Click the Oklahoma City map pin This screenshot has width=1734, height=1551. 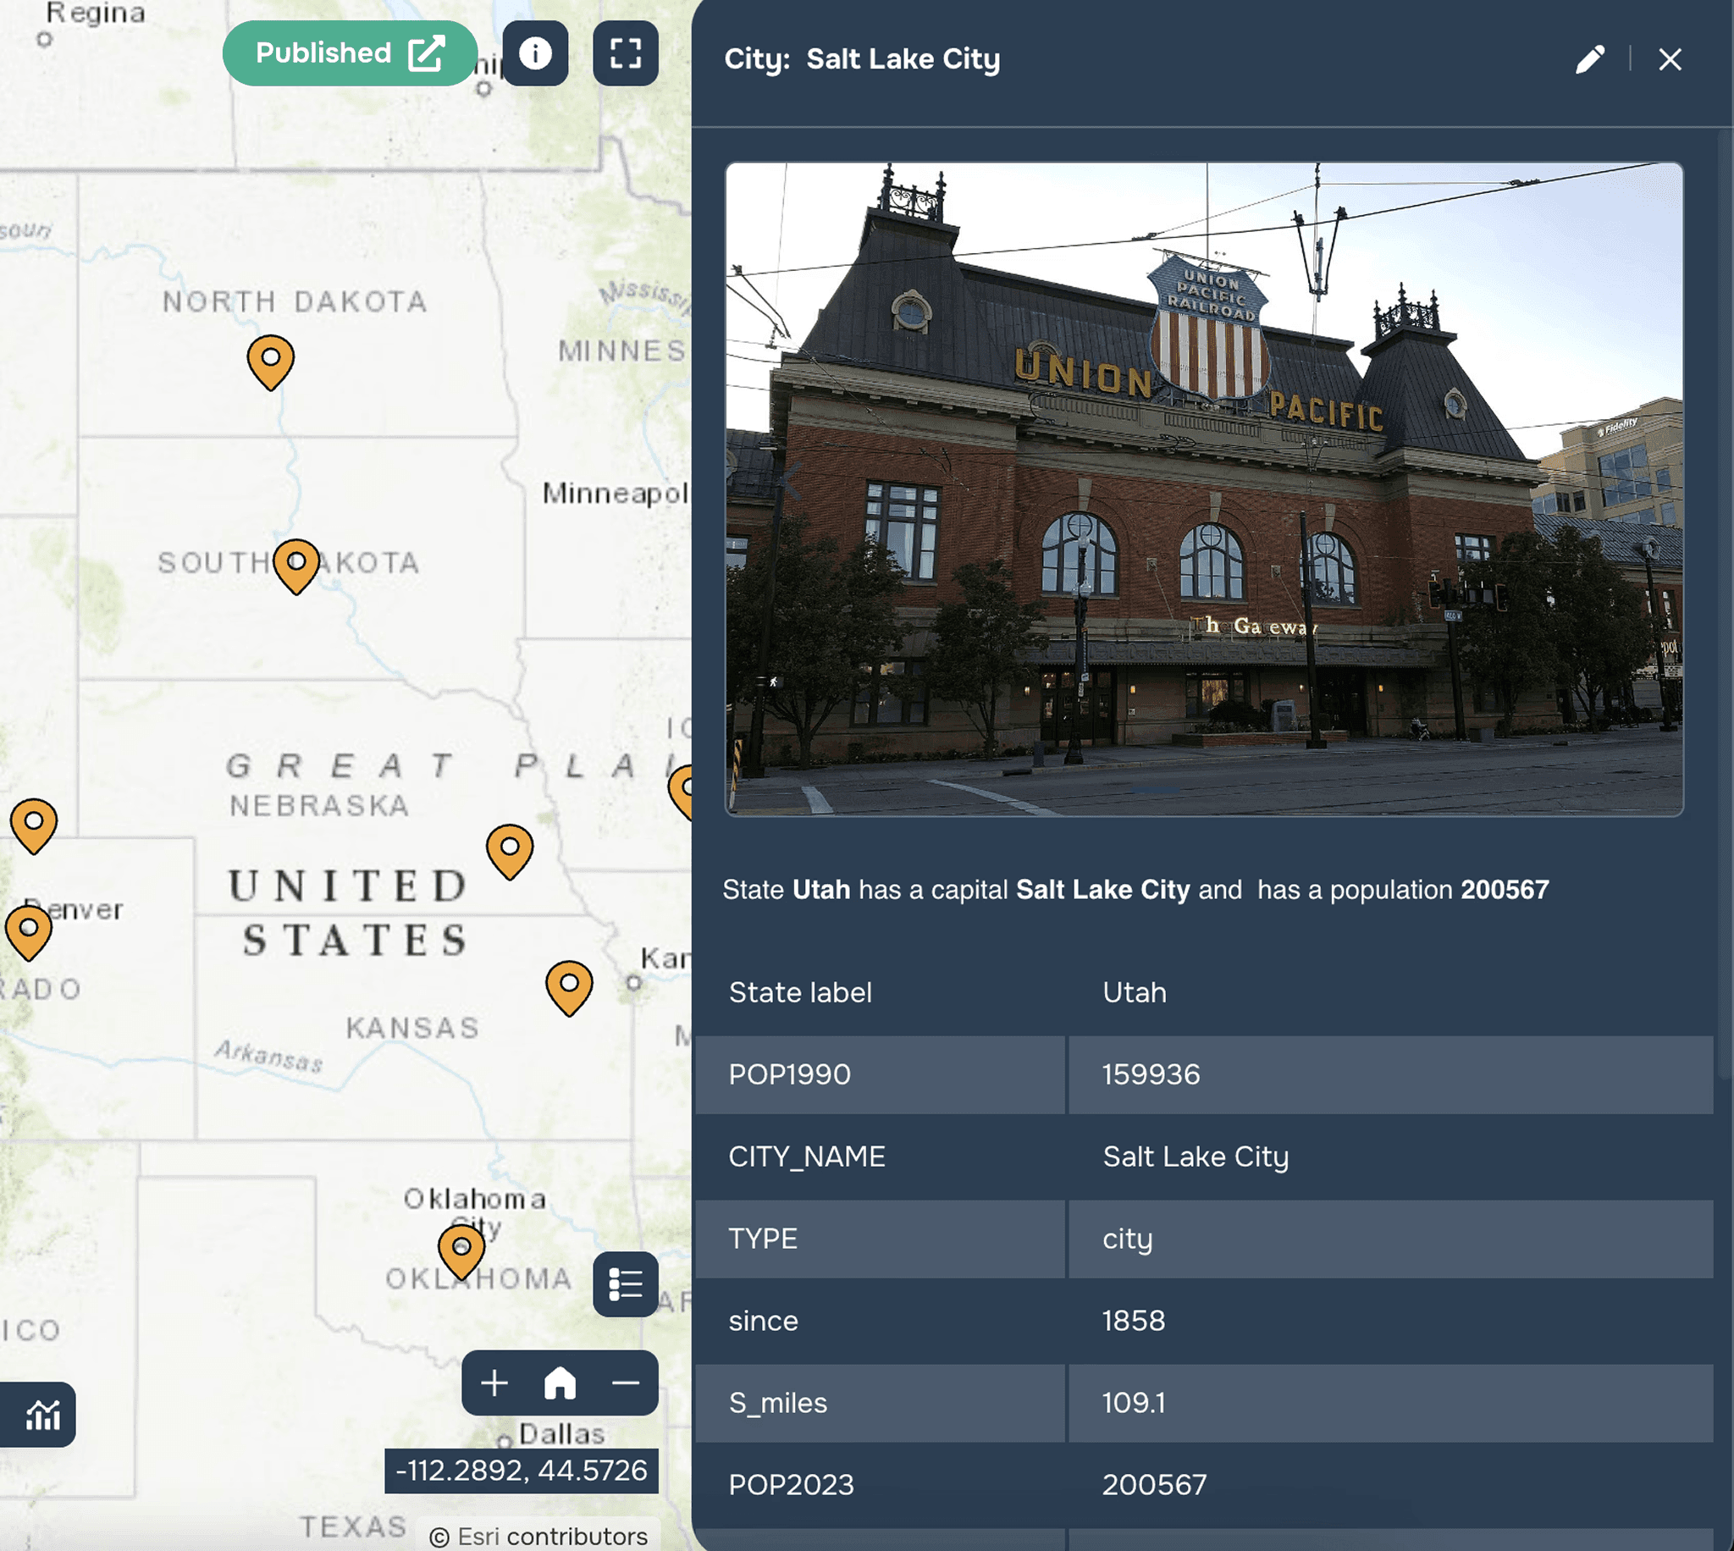click(461, 1250)
